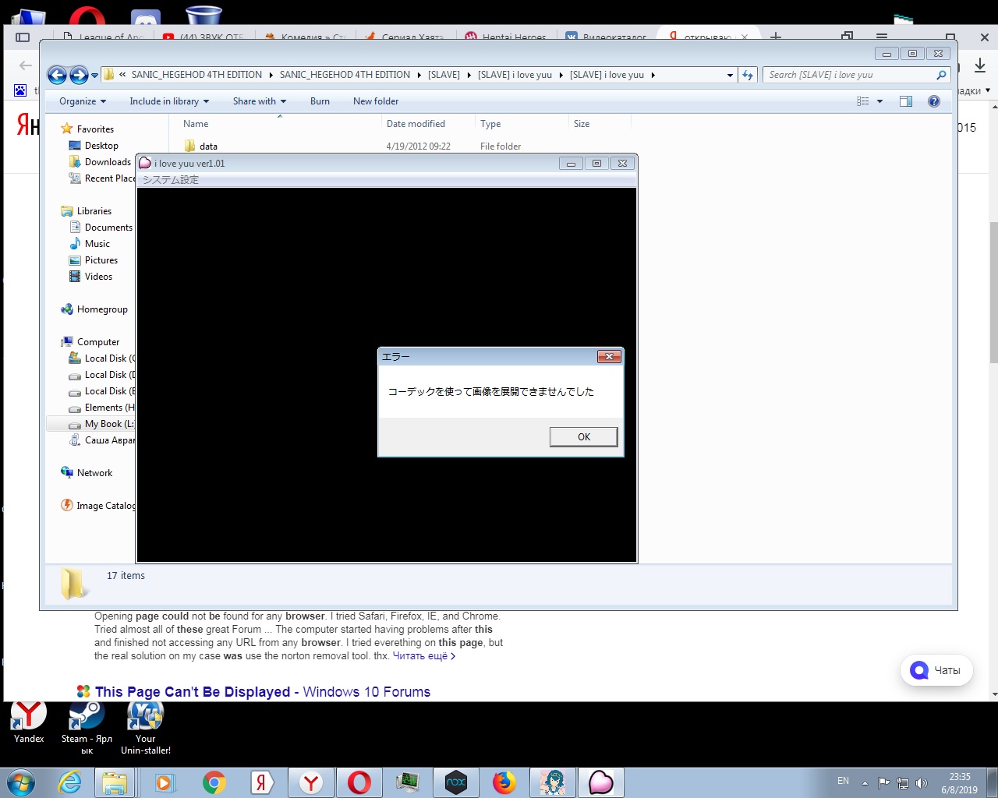Open Читать ещё link in browser
Viewport: 998px width, 798px height.
tap(423, 656)
